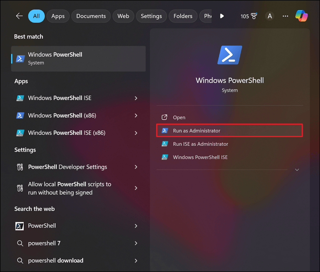Select the Documents filter tab
Screen dimensions: 320x272
(x=91, y=16)
